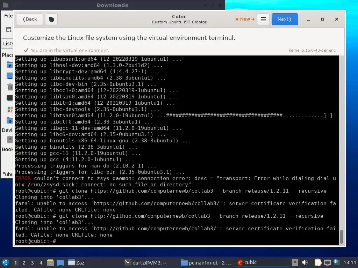Click the copy files icon in Cubic header
The image size is (358, 268).
(x=51, y=19)
